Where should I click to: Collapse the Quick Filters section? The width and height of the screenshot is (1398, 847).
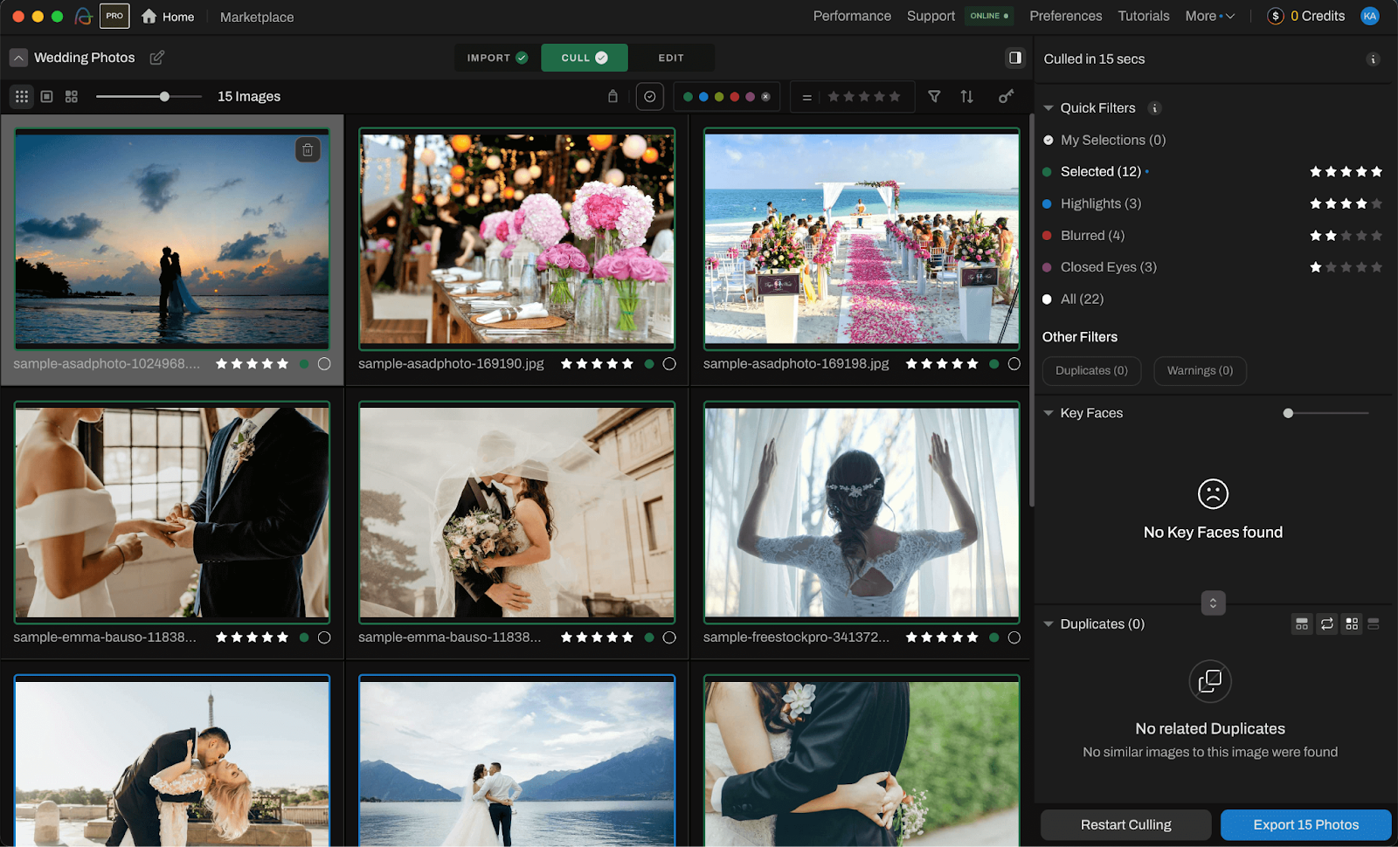click(1048, 108)
